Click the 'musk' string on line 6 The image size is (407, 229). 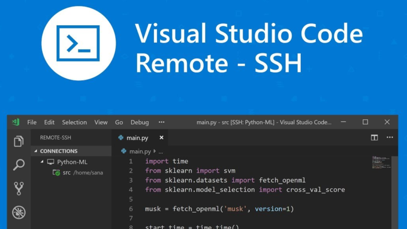235,209
